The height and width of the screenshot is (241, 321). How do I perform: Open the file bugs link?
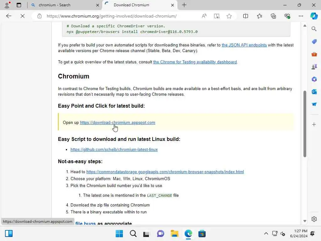(x=85, y=223)
